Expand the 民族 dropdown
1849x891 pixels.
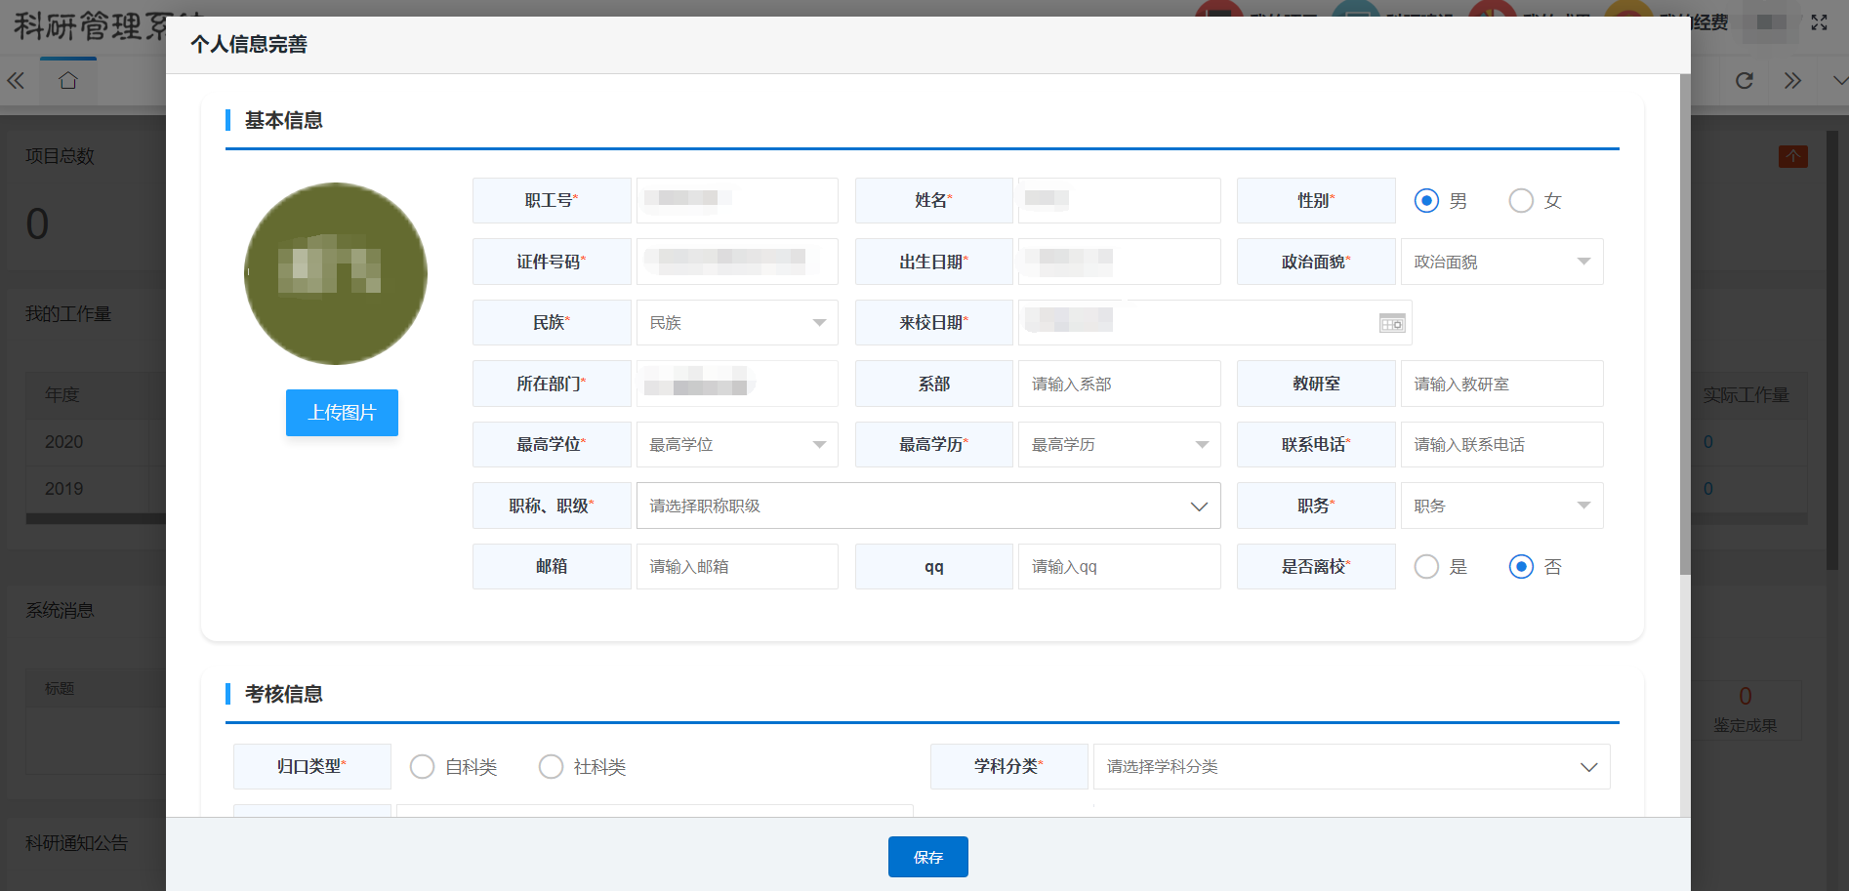pos(737,323)
